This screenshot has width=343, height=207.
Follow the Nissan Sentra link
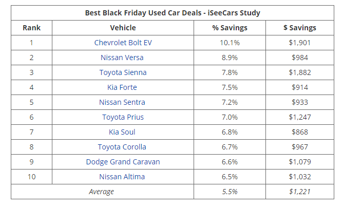pos(122,102)
